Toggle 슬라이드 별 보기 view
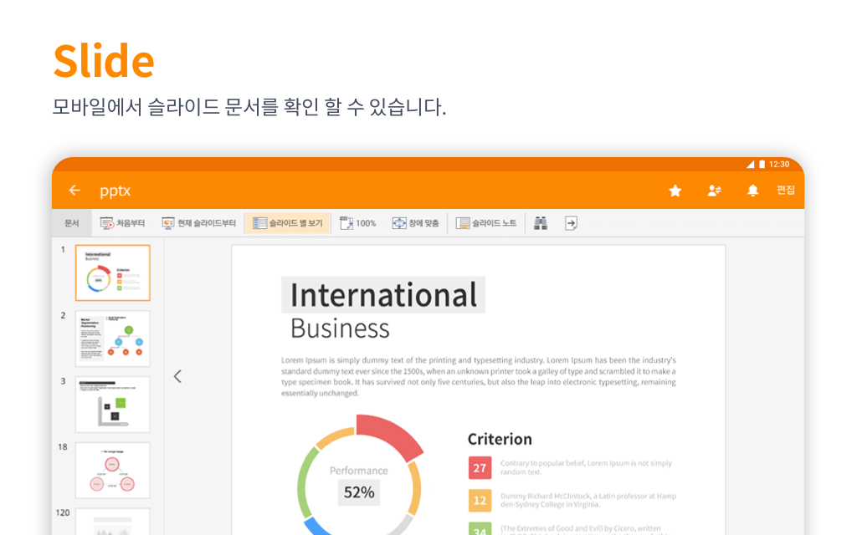This screenshot has height=535, width=857. click(288, 223)
